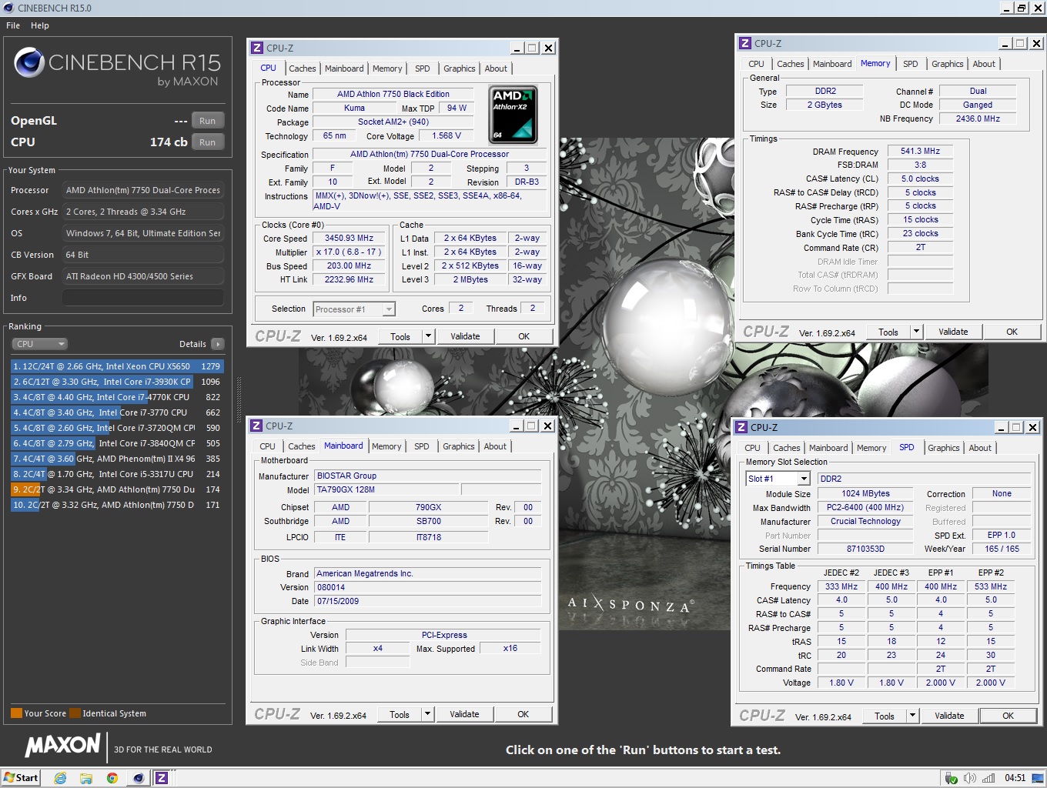Switch to Graphics tab in Mainboard window
This screenshot has width=1047, height=788.
click(459, 446)
